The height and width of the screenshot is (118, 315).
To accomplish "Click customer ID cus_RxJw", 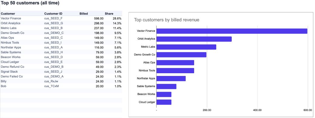I will pos(51,81).
